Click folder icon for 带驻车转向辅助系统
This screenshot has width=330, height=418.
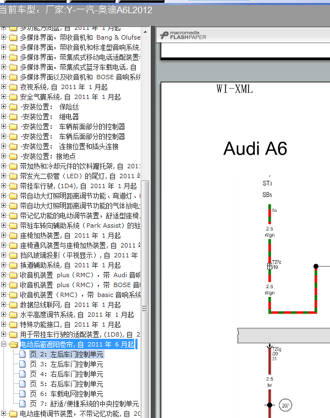pyautogui.click(x=13, y=226)
